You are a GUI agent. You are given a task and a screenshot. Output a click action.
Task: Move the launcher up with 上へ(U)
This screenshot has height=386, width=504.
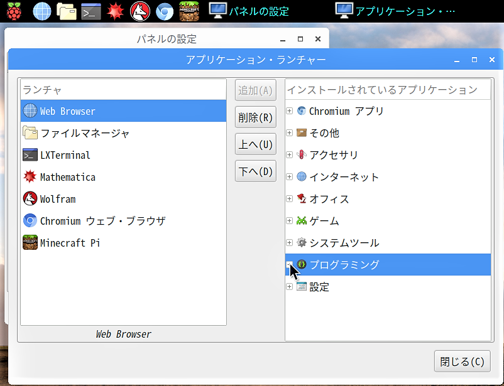click(x=256, y=144)
